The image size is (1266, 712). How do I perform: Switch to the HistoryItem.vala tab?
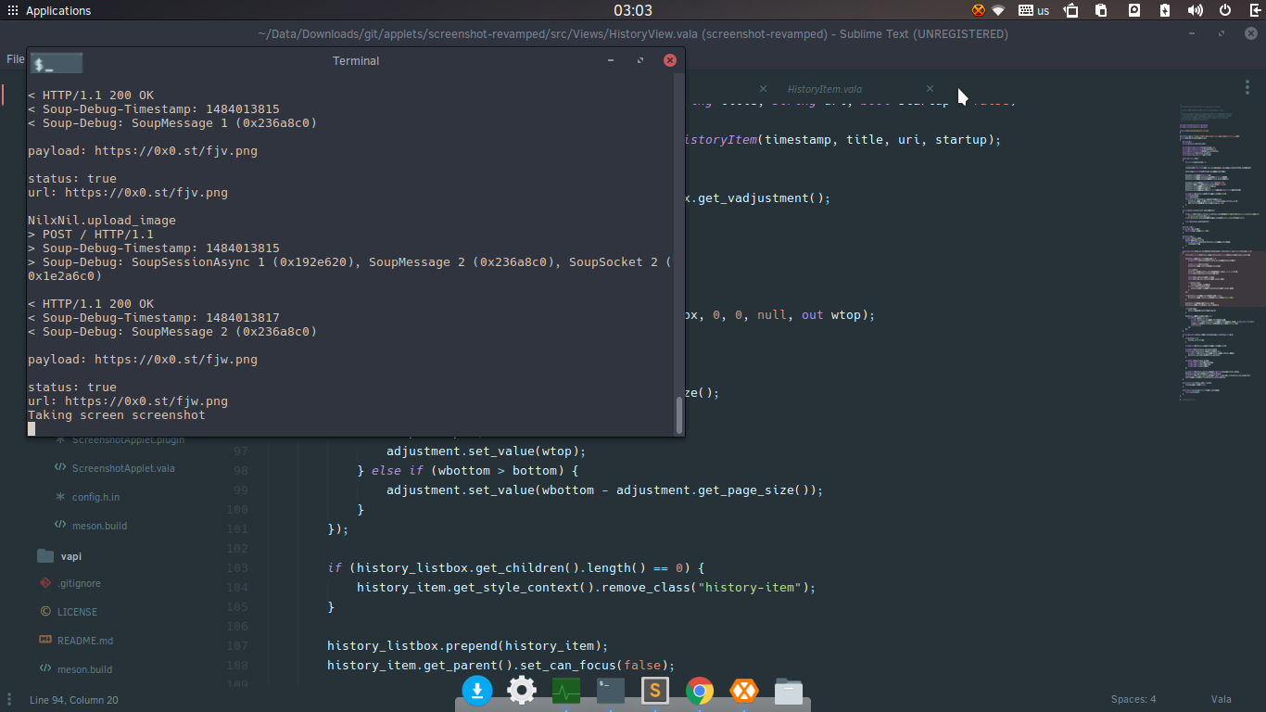(x=824, y=89)
